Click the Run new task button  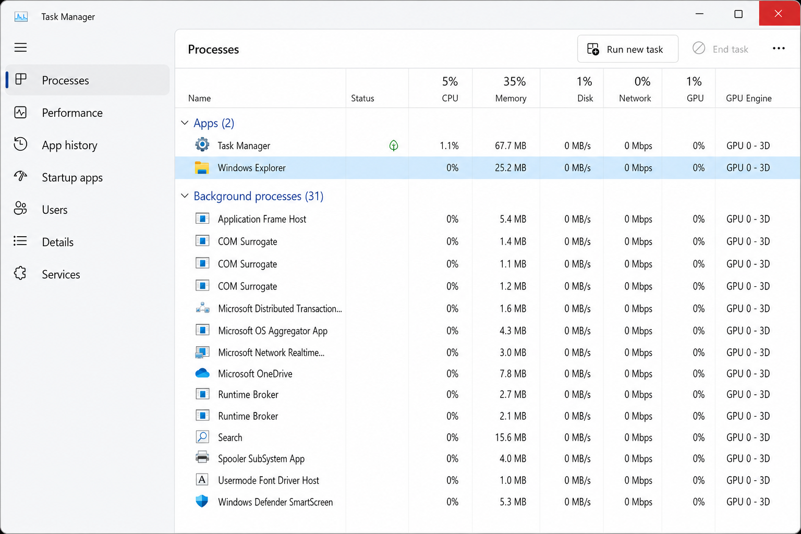tap(628, 49)
